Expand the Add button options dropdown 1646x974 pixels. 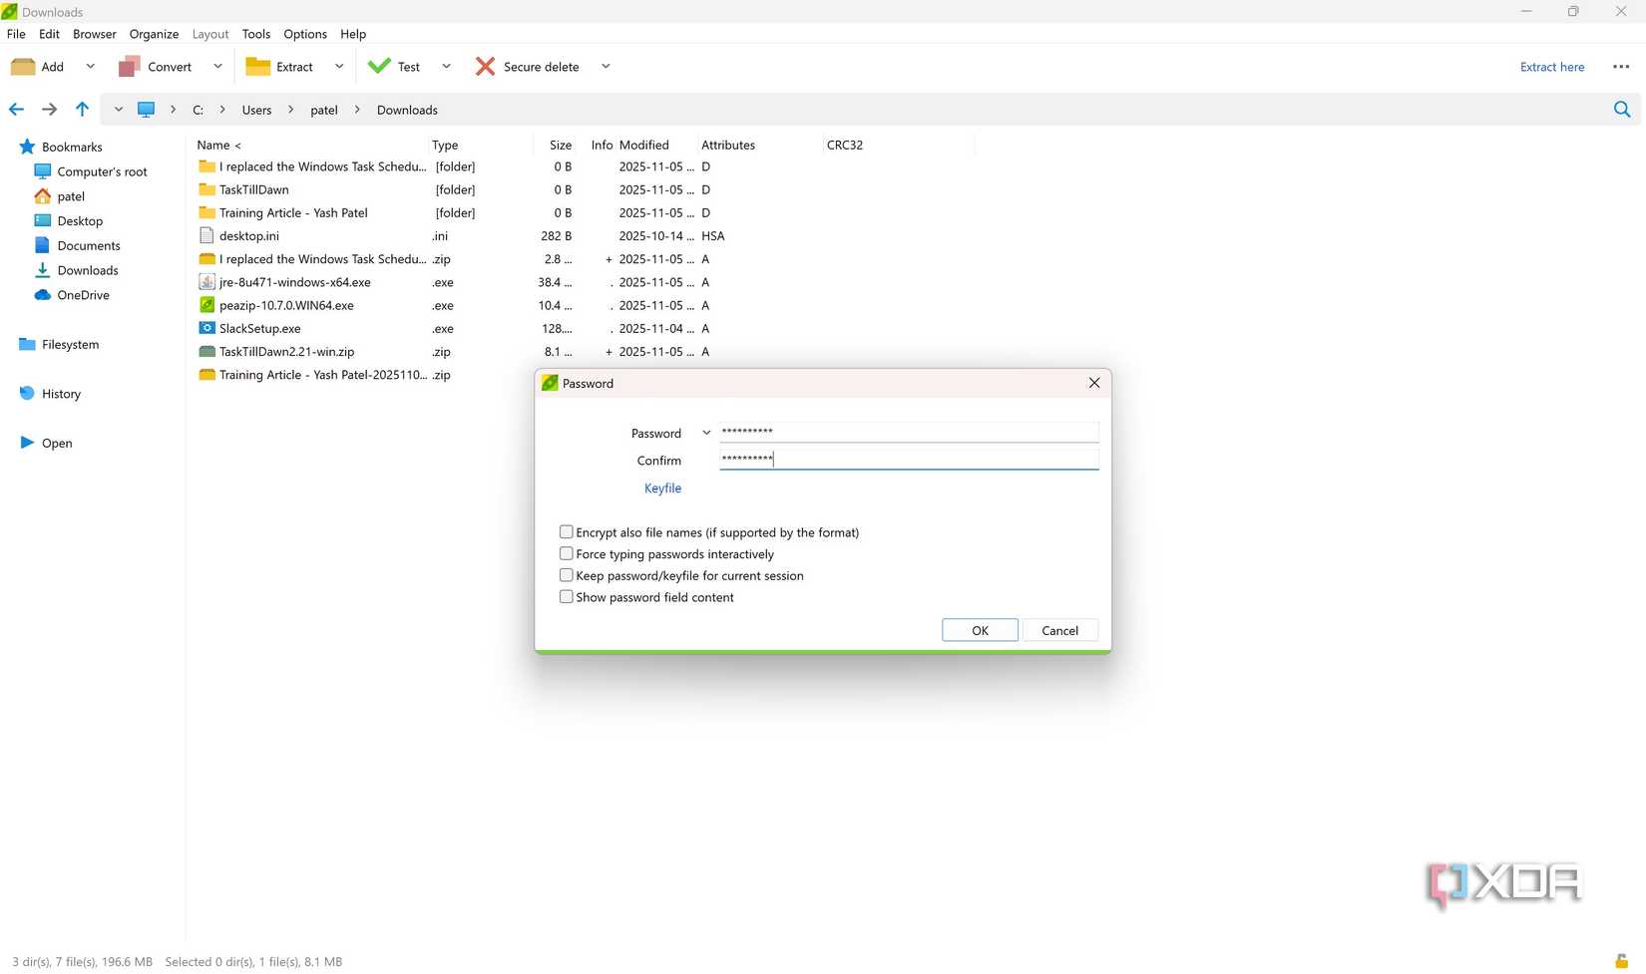coord(90,66)
